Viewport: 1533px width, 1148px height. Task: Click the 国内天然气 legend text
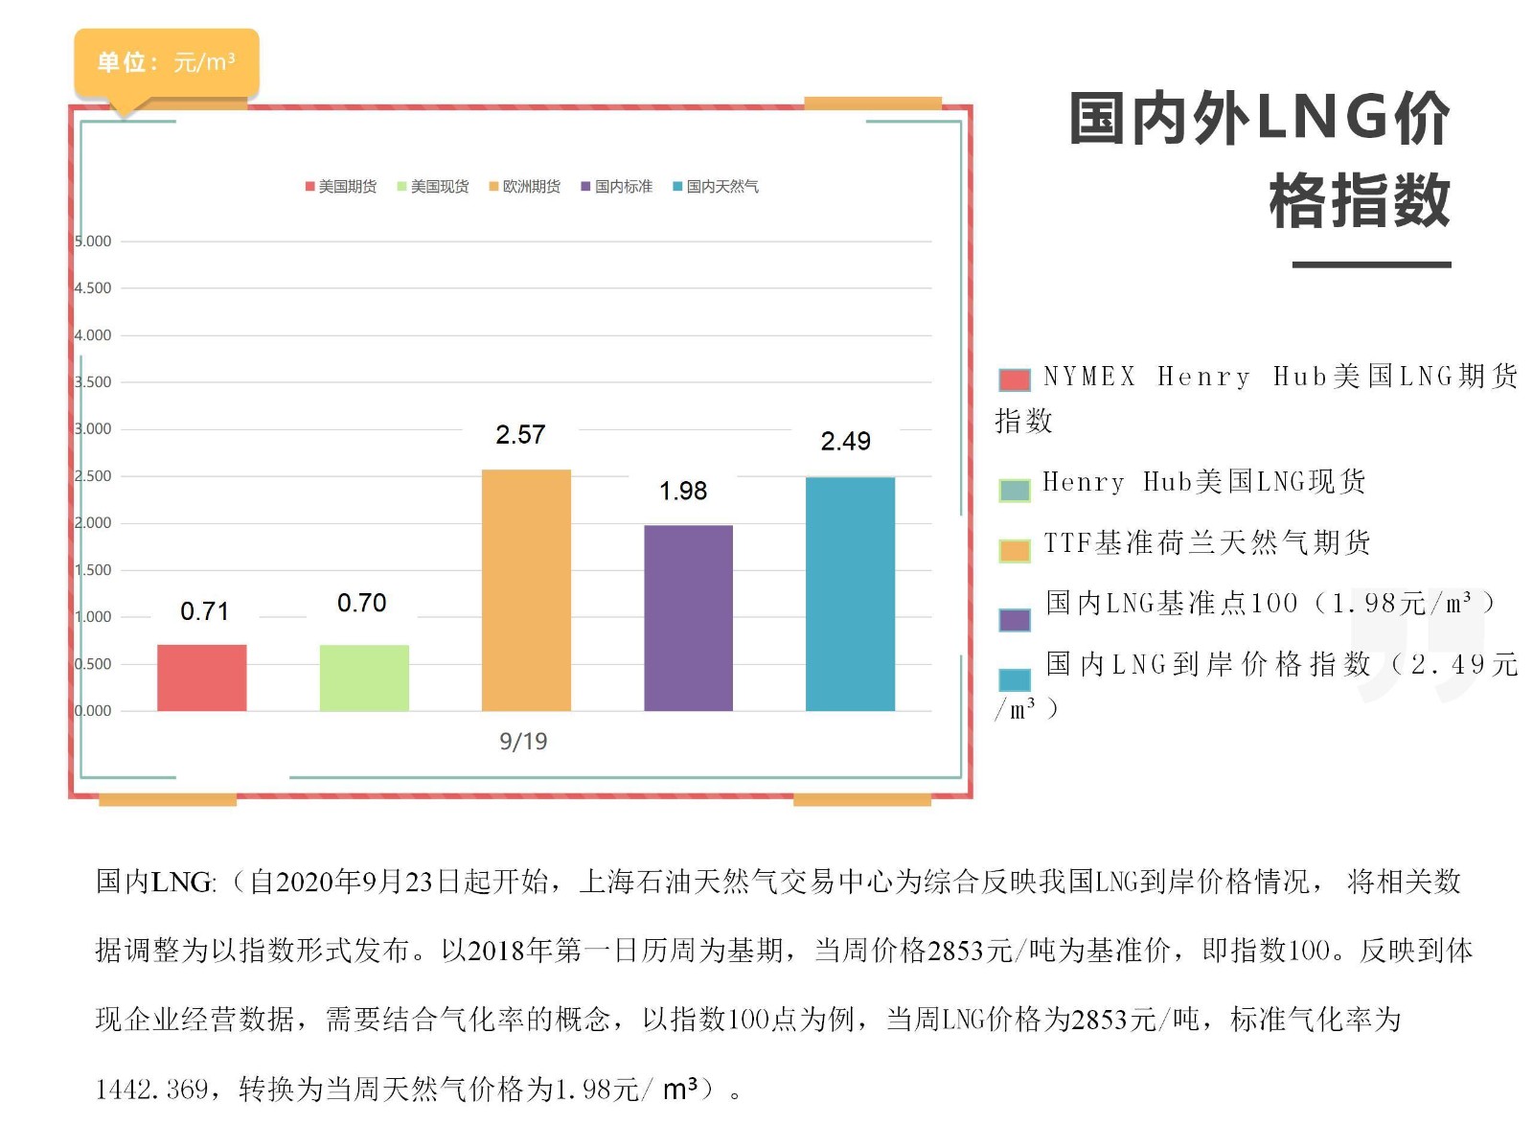(722, 186)
